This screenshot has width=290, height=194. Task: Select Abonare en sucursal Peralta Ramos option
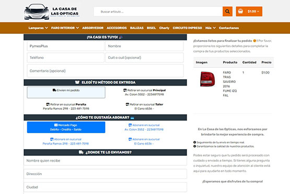[x=66, y=141]
